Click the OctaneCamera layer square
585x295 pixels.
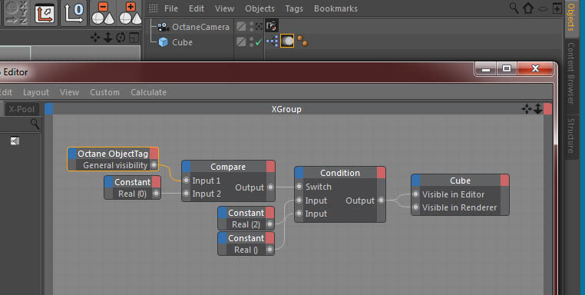tap(241, 26)
